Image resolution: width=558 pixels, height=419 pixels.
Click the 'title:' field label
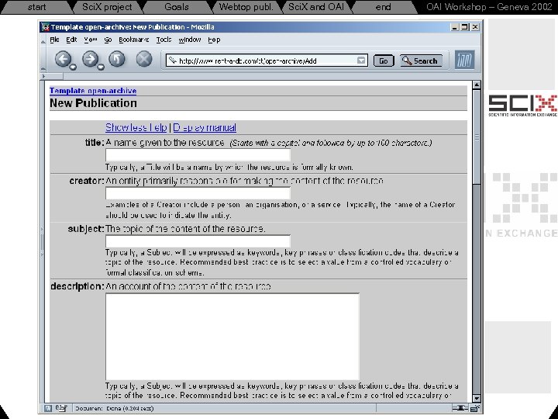tap(95, 143)
